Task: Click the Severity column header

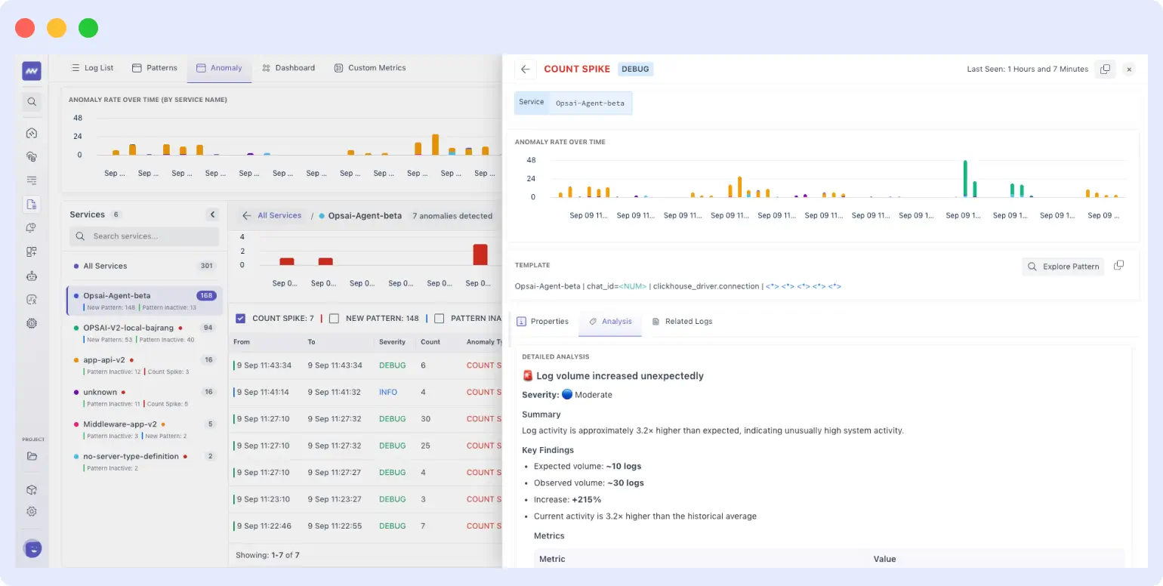Action: pos(392,342)
